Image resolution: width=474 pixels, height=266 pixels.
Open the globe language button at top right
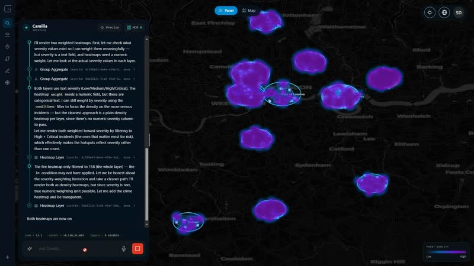[x=444, y=12]
